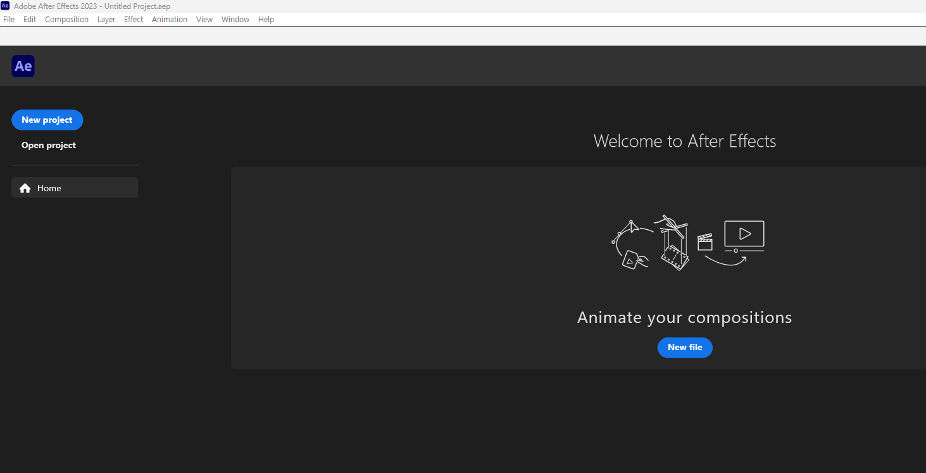
Task: Click the compositions illustration graphic
Action: (688, 243)
